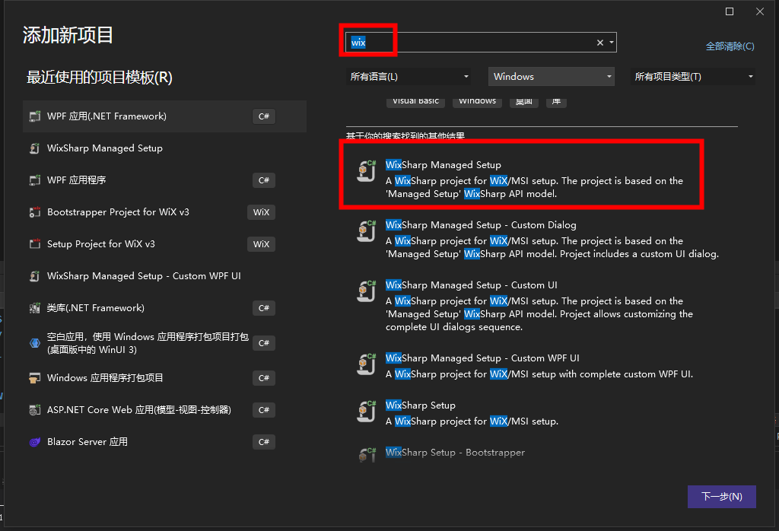Click the Blazor Server 应用 icon
Viewport: 779px width, 531px height.
(x=35, y=441)
